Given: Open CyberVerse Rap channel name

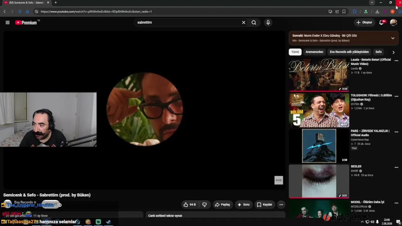Looking at the screenshot, I should [x=360, y=140].
